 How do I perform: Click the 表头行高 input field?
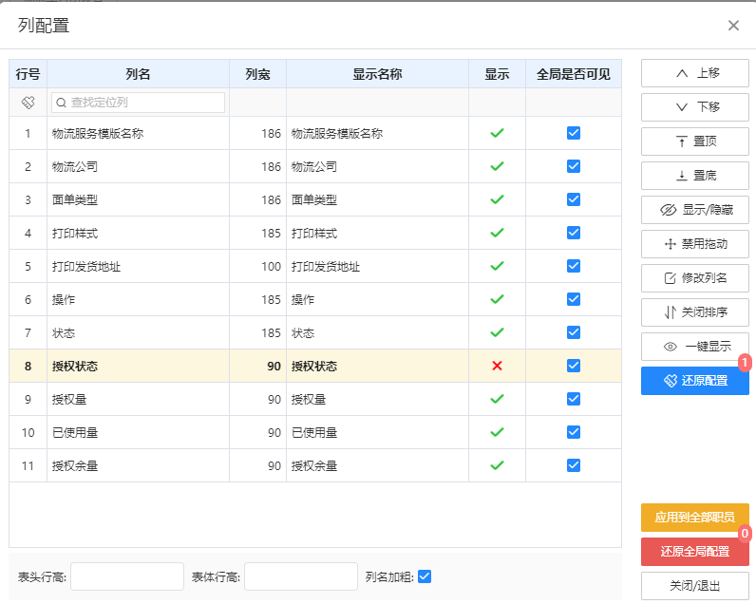coord(127,576)
